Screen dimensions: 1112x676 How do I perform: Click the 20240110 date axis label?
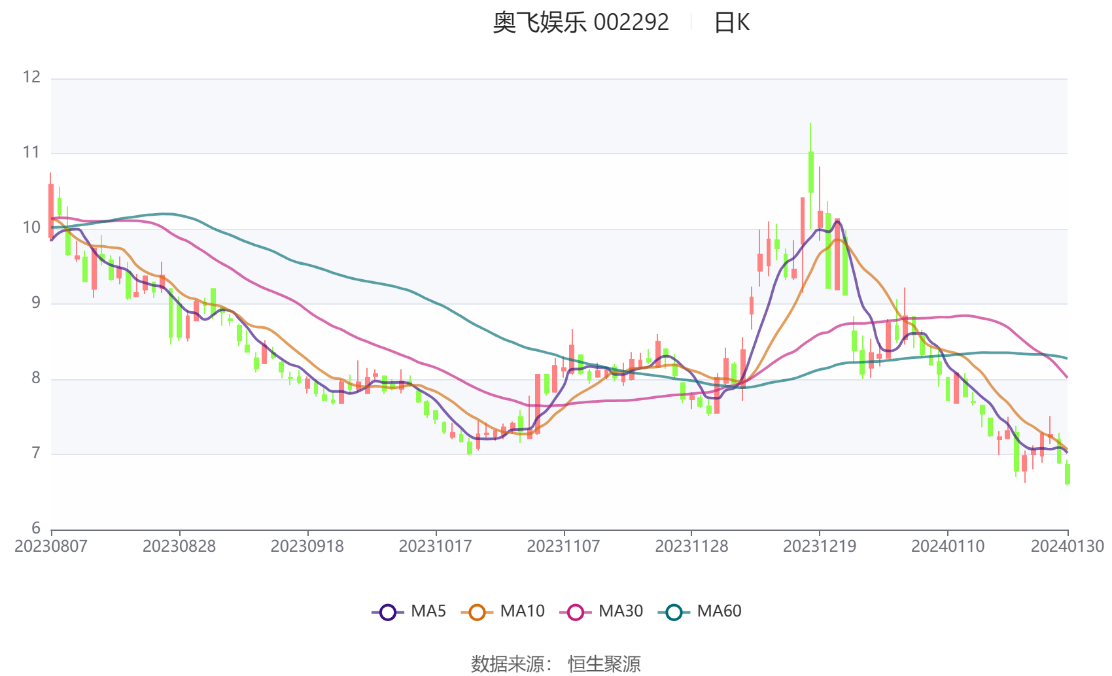tap(948, 547)
